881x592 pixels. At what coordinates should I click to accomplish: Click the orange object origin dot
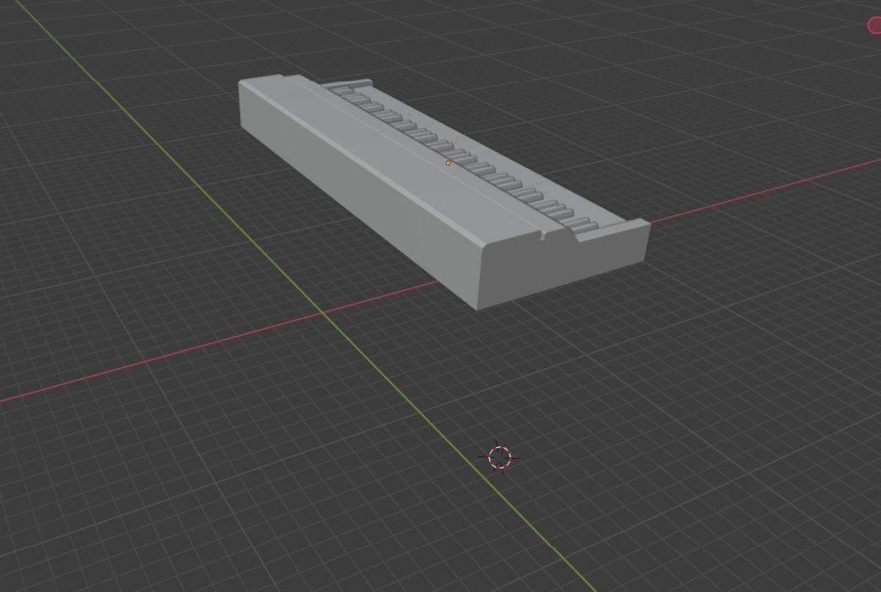click(448, 163)
